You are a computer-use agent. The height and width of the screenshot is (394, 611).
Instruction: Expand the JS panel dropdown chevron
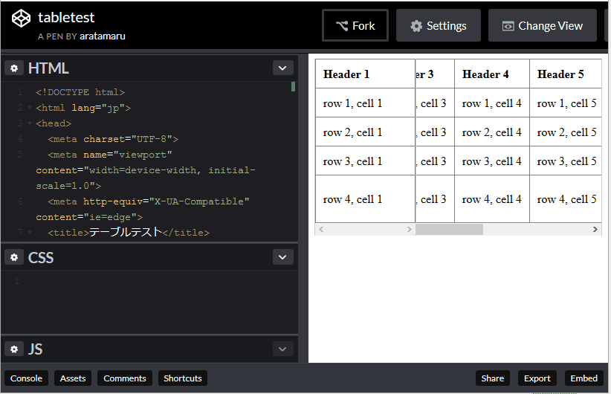[282, 349]
